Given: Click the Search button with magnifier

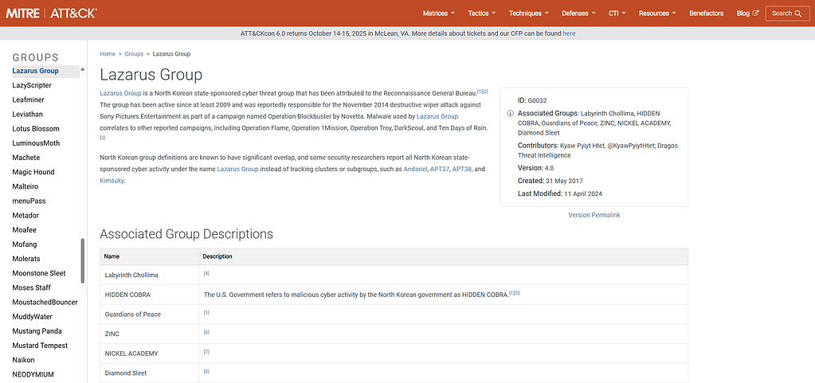Looking at the screenshot, I should [786, 14].
